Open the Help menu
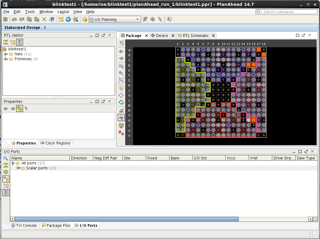Viewport: 320px width, 239px height. tap(90, 12)
